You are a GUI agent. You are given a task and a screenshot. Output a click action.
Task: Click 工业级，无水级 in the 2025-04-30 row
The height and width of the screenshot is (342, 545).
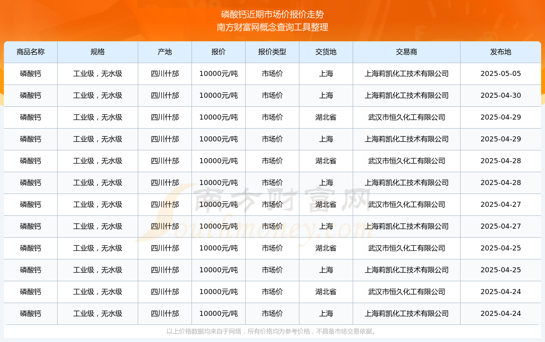pos(98,95)
